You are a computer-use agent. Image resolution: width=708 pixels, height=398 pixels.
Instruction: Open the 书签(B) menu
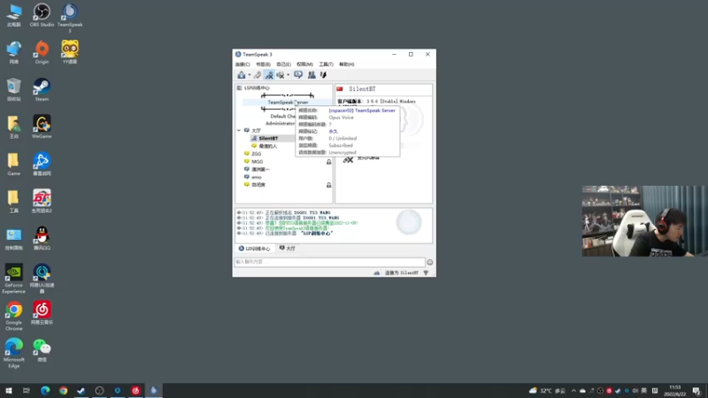(263, 65)
